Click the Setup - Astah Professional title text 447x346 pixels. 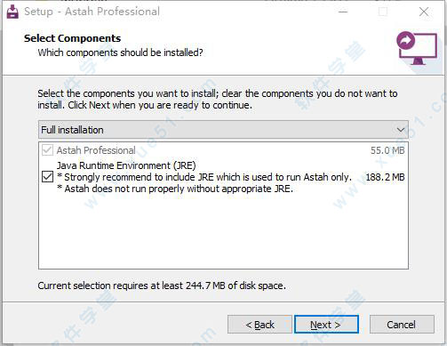[92, 12]
